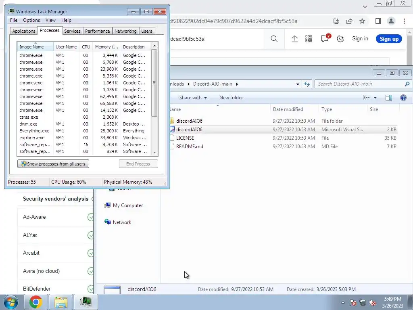Click New folder in Explorer toolbar
Screen dimensions: 413x310
(231, 98)
